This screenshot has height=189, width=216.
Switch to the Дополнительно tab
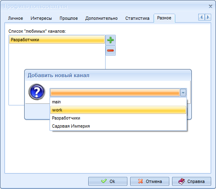102,18
